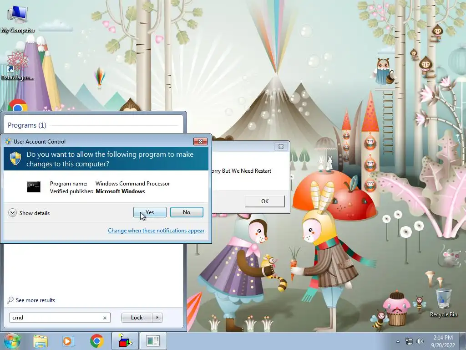Image resolution: width=466 pixels, height=350 pixels.
Task: Click Yes in User Account Control dialog
Action: [x=150, y=212]
